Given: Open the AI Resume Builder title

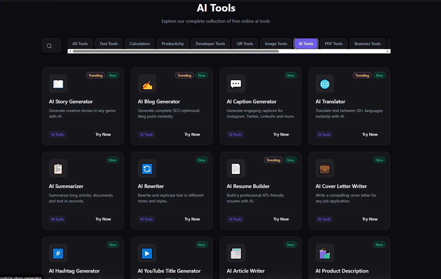Looking at the screenshot, I should (248, 186).
